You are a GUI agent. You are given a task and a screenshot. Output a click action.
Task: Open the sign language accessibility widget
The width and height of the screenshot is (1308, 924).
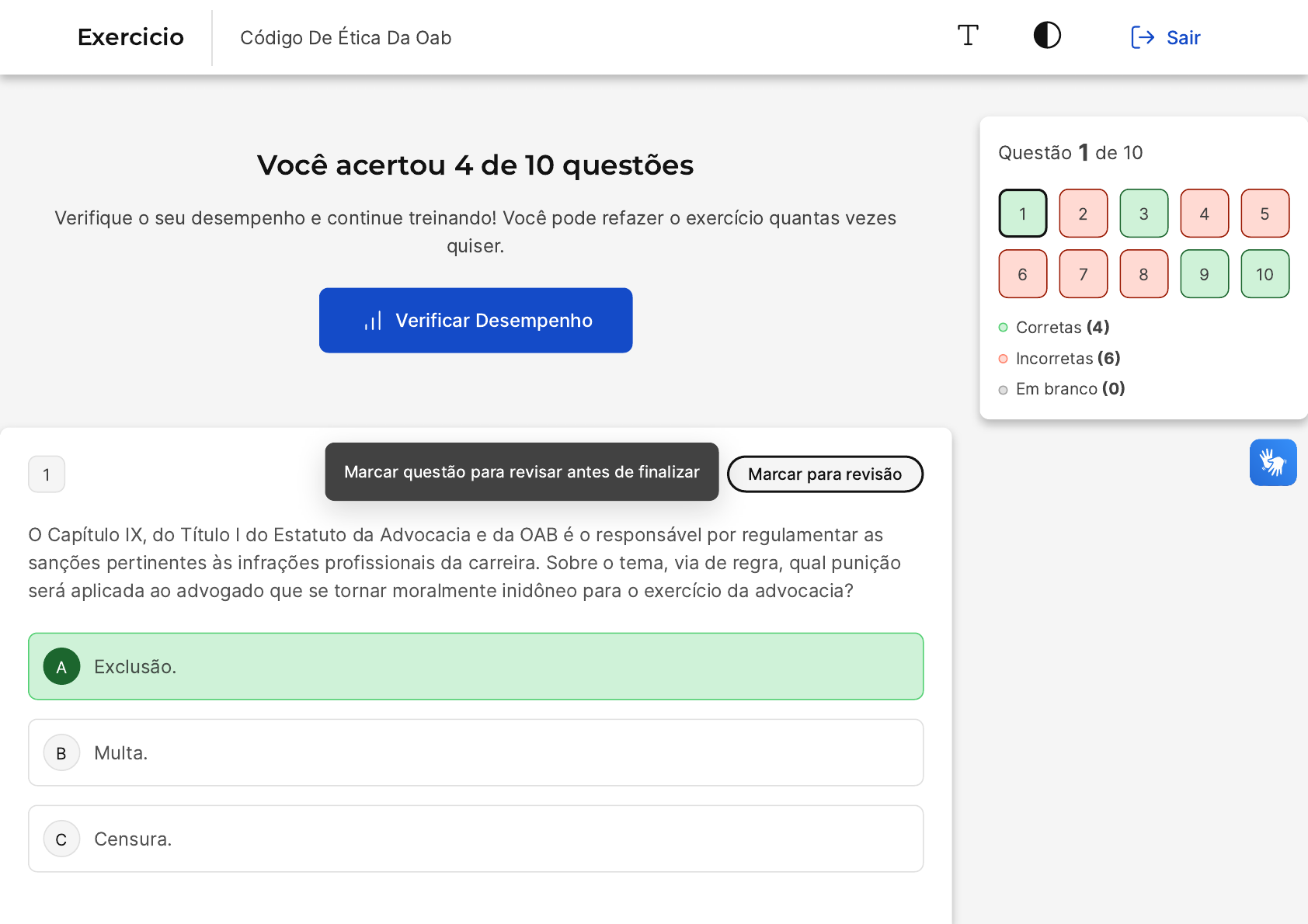[1272, 463]
